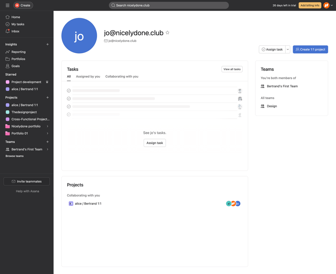Click the Search nicelydone.club field
This screenshot has height=274, width=336.
click(x=168, y=5)
